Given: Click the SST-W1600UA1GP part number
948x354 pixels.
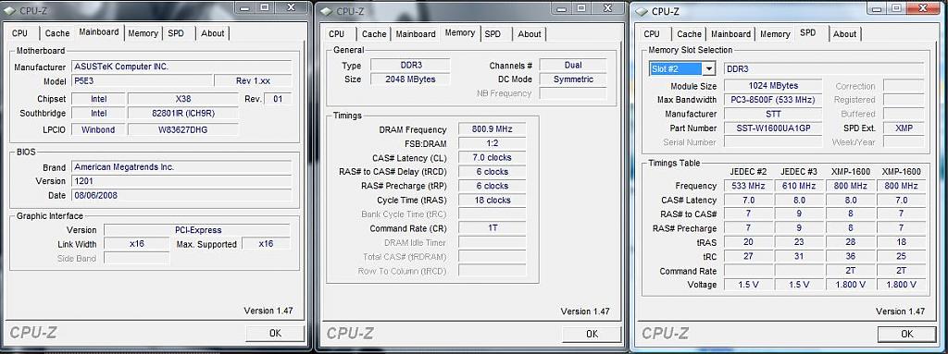Looking at the screenshot, I should click(x=773, y=128).
